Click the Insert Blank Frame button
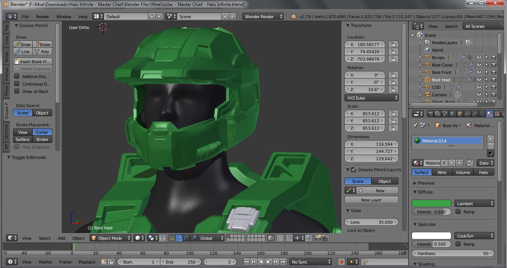Image resolution: width=507 pixels, height=268 pixels. pos(33,62)
